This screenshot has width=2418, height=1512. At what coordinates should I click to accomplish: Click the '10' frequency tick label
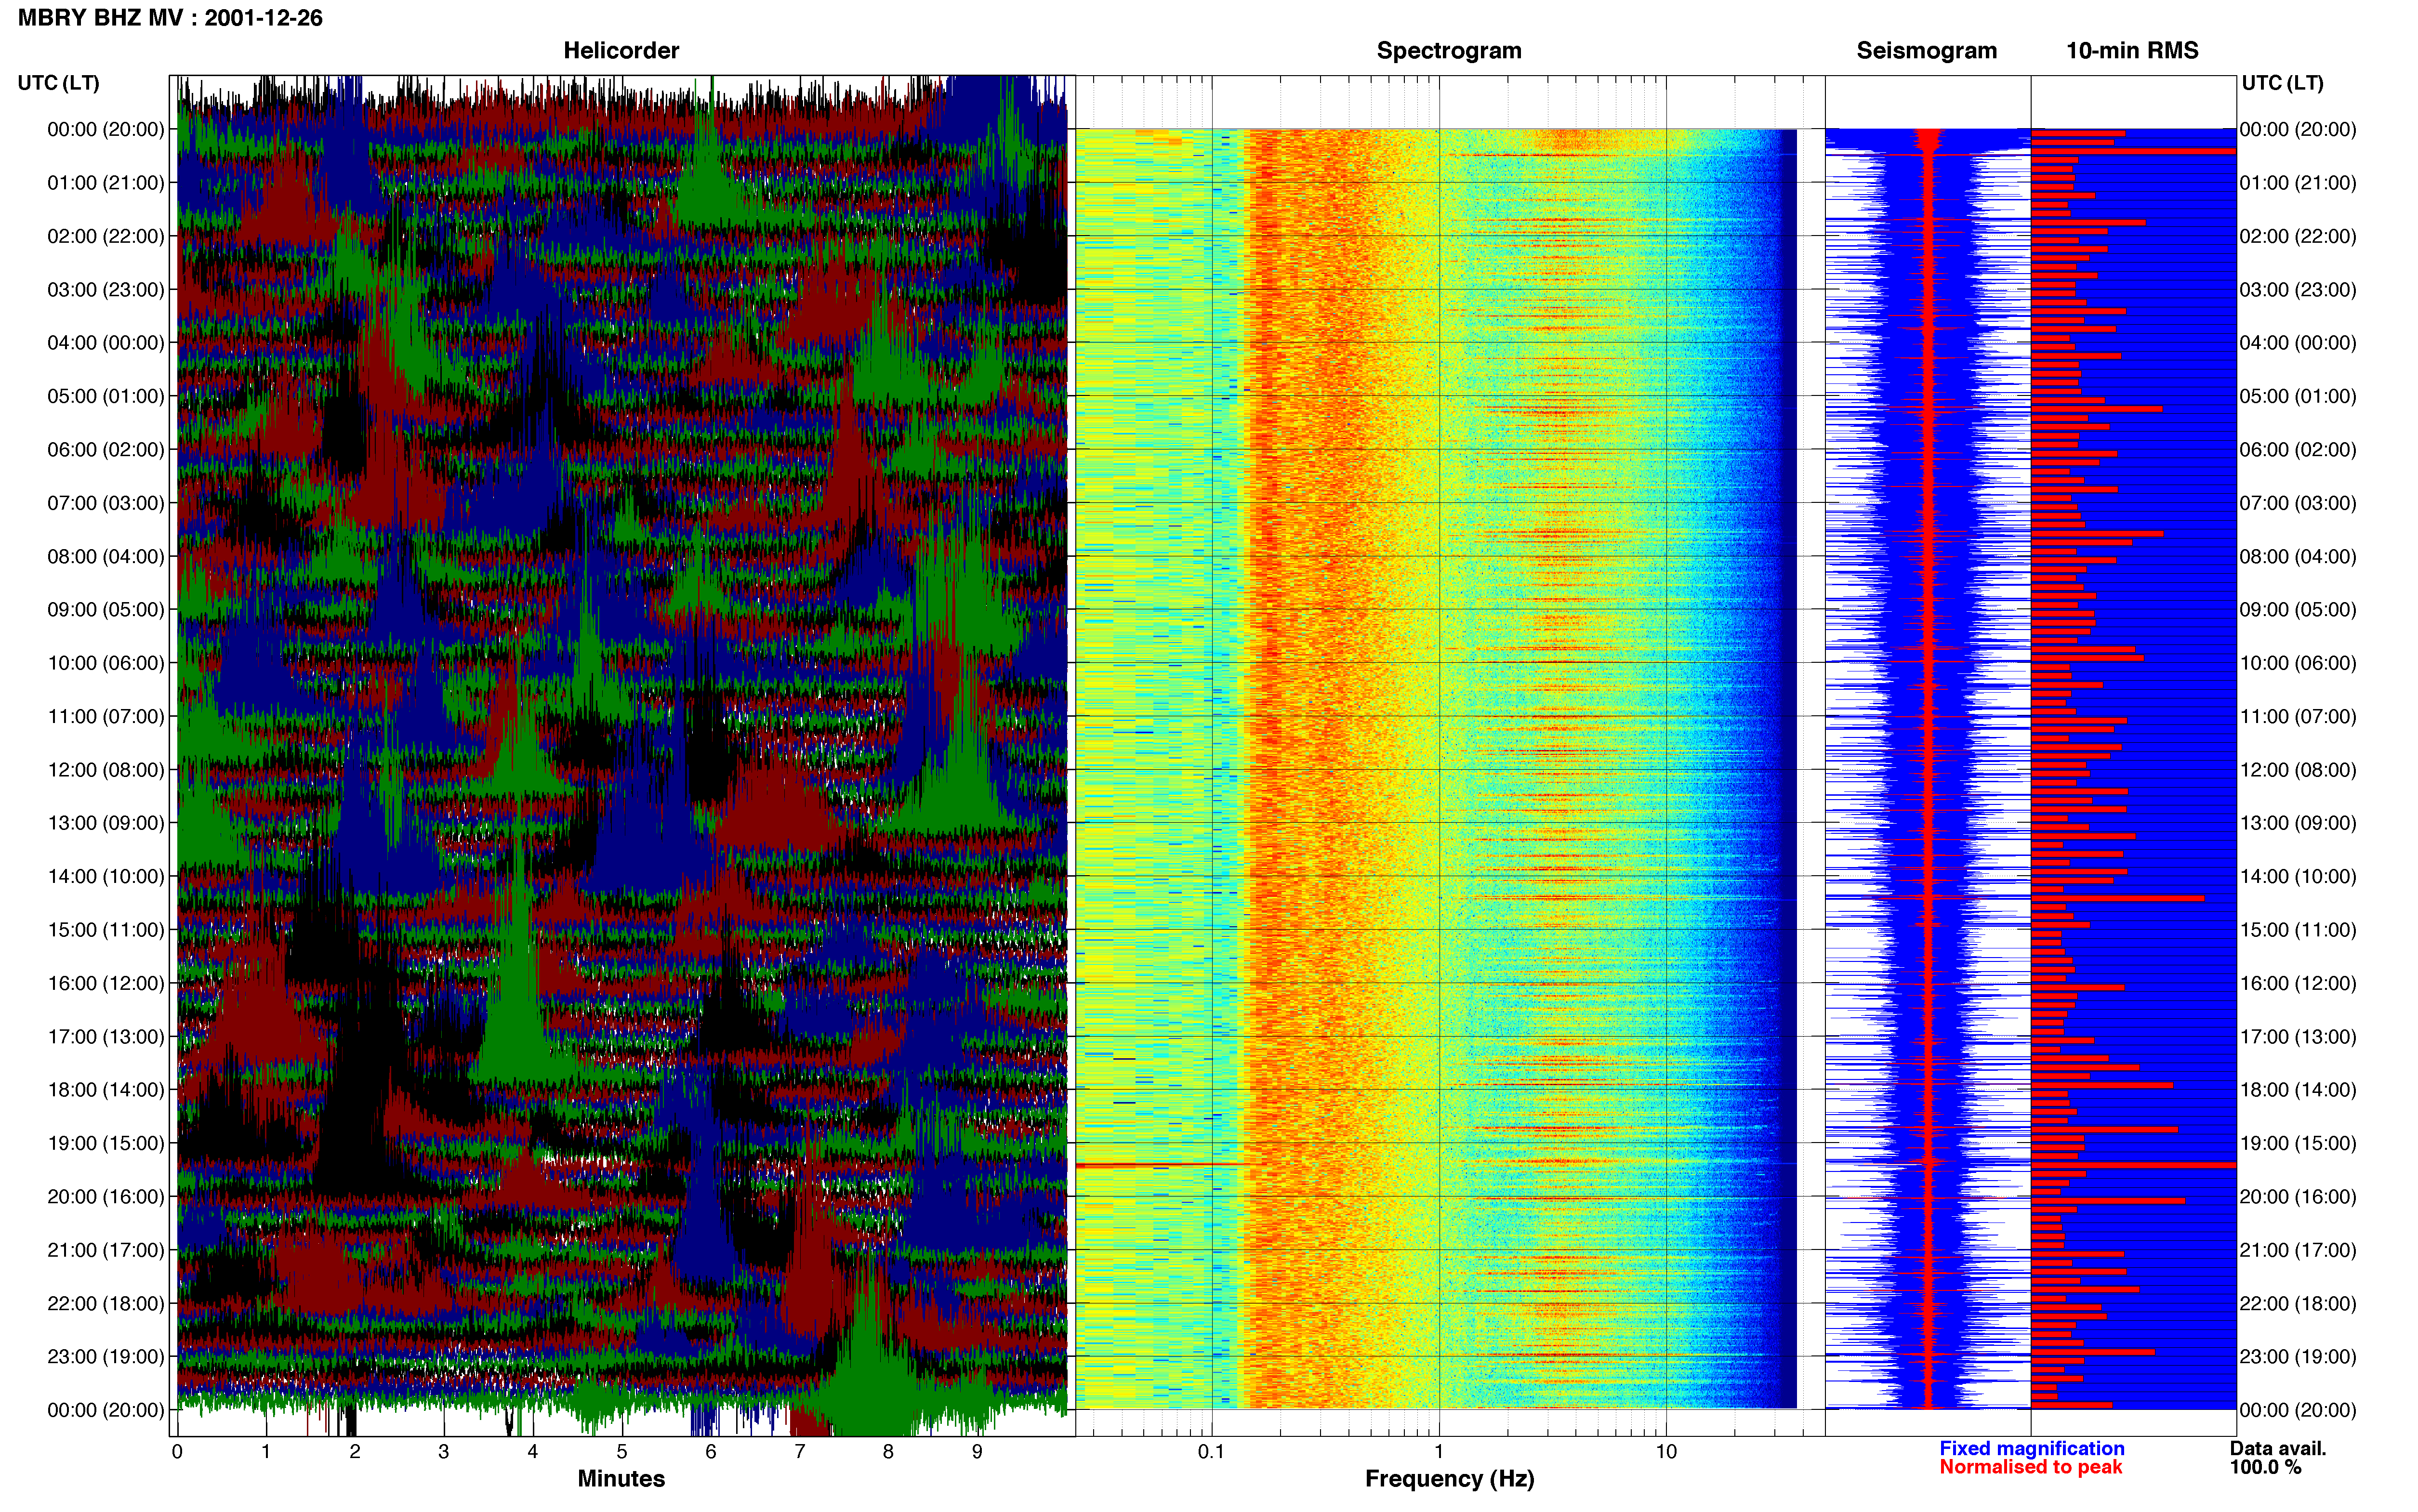point(1666,1452)
